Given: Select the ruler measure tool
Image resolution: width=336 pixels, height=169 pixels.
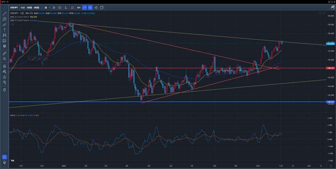Looking at the screenshot, I should pos(5,53).
